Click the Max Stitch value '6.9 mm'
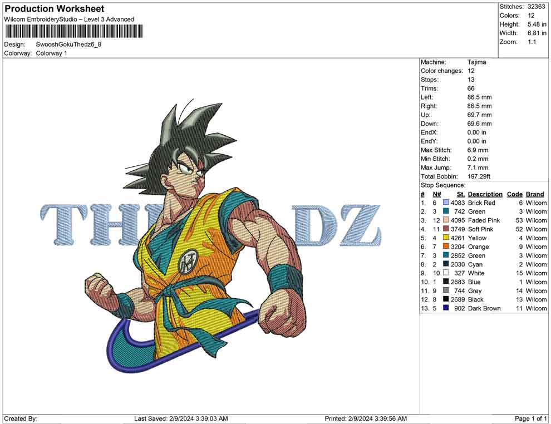551x424 pixels. point(478,150)
